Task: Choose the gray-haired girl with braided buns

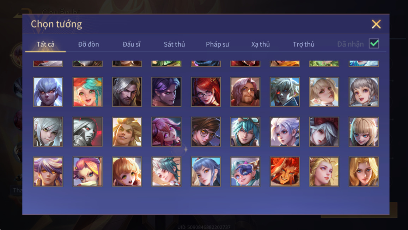Action: (364, 92)
